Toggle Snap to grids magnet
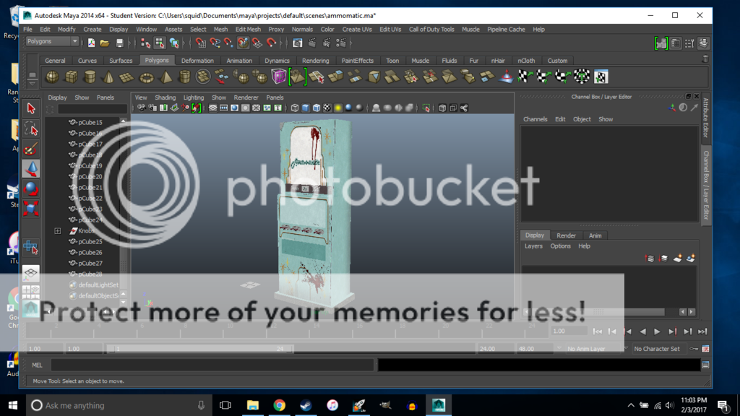The width and height of the screenshot is (740, 416). (201, 43)
